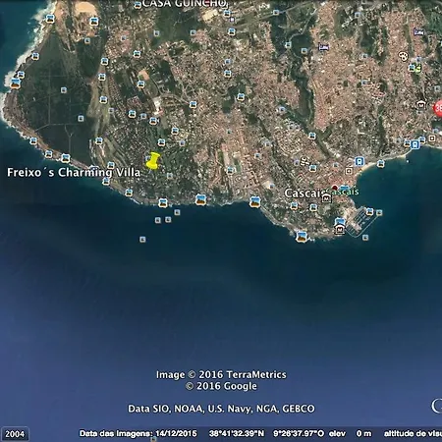The image size is (442, 442).
Task: Click the dark red dot above the Cascais label
Action: (334, 188)
